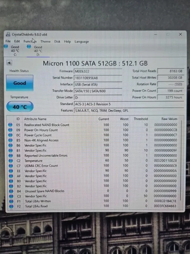The image size is (190, 254).
Task: Click raw value 003200110028
Action: tap(165, 161)
